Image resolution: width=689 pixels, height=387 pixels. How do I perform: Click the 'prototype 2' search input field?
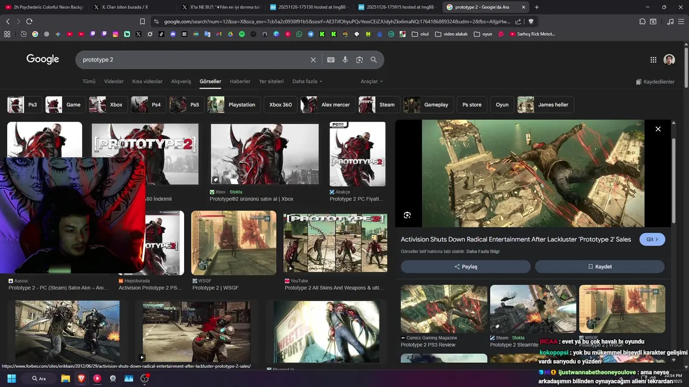tap(194, 60)
